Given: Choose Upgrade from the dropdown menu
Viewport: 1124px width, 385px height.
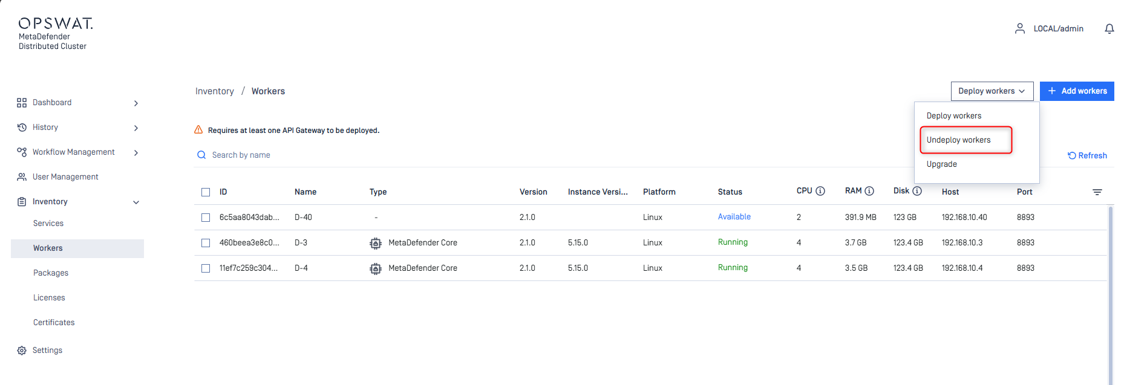Looking at the screenshot, I should [x=941, y=164].
